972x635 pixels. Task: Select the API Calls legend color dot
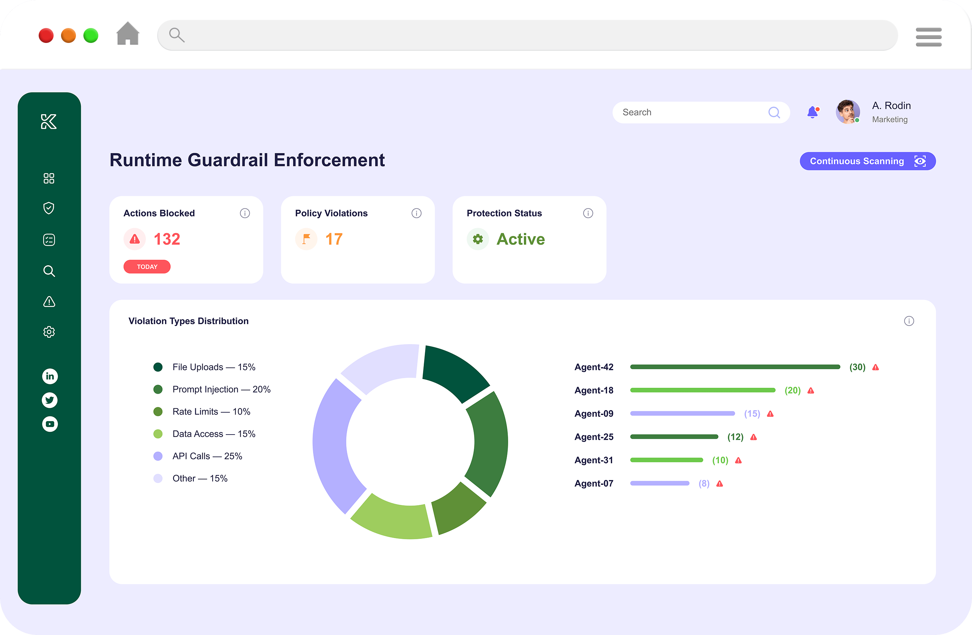coord(158,456)
